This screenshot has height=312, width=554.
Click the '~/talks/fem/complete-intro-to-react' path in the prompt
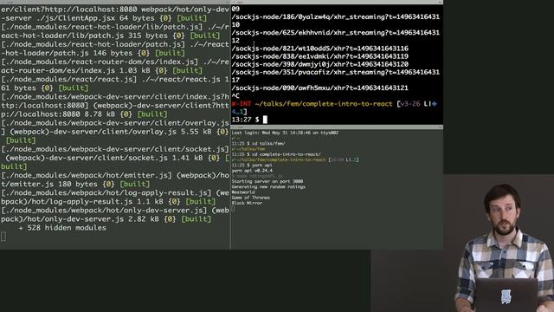click(x=323, y=104)
